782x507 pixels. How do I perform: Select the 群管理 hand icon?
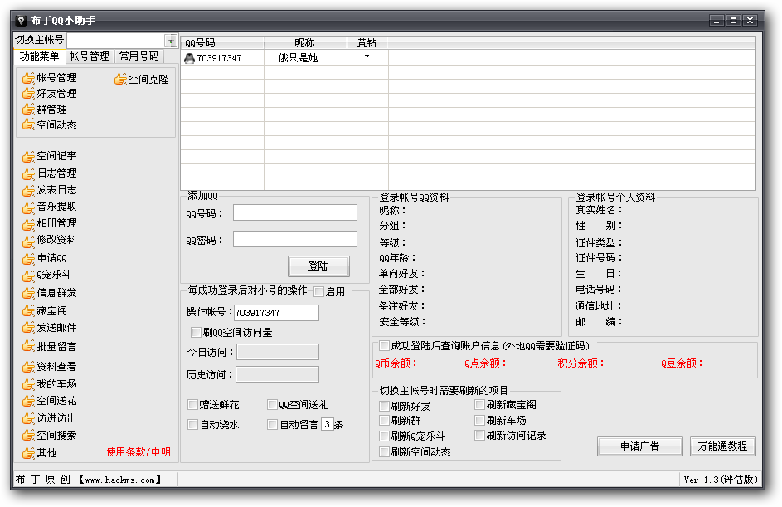[x=28, y=109]
